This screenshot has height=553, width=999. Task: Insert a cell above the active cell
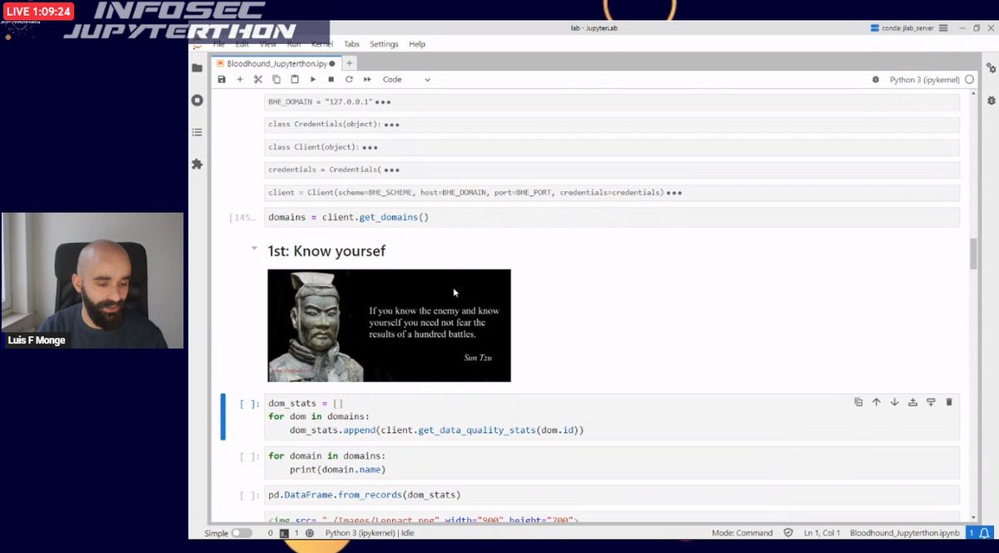[912, 402]
